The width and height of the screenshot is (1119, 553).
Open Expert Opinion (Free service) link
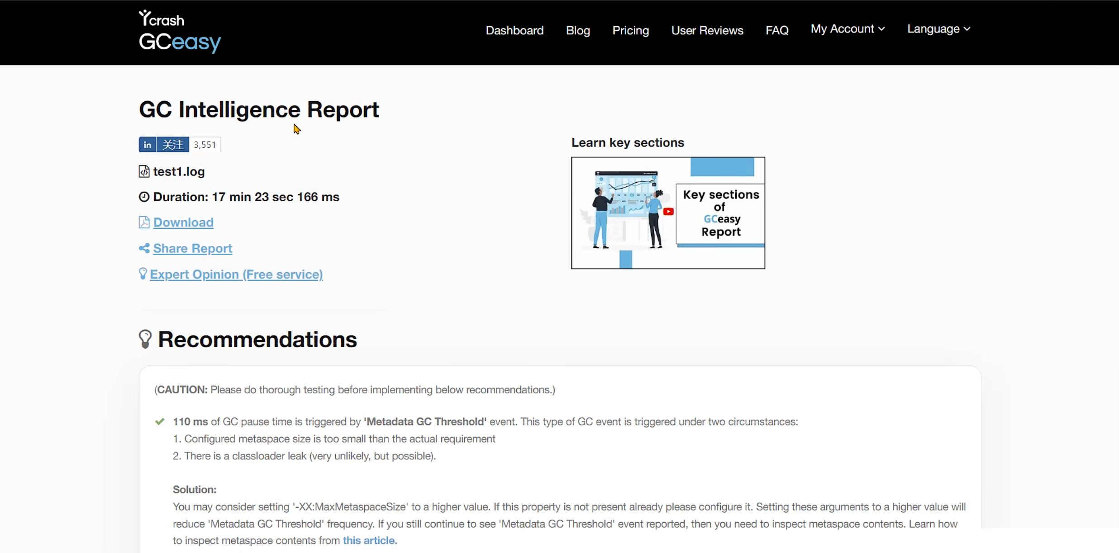[x=236, y=274]
